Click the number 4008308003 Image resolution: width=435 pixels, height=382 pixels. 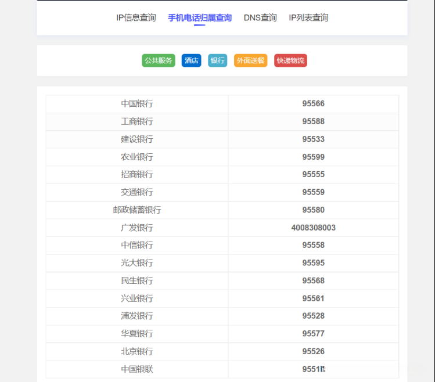(x=313, y=228)
